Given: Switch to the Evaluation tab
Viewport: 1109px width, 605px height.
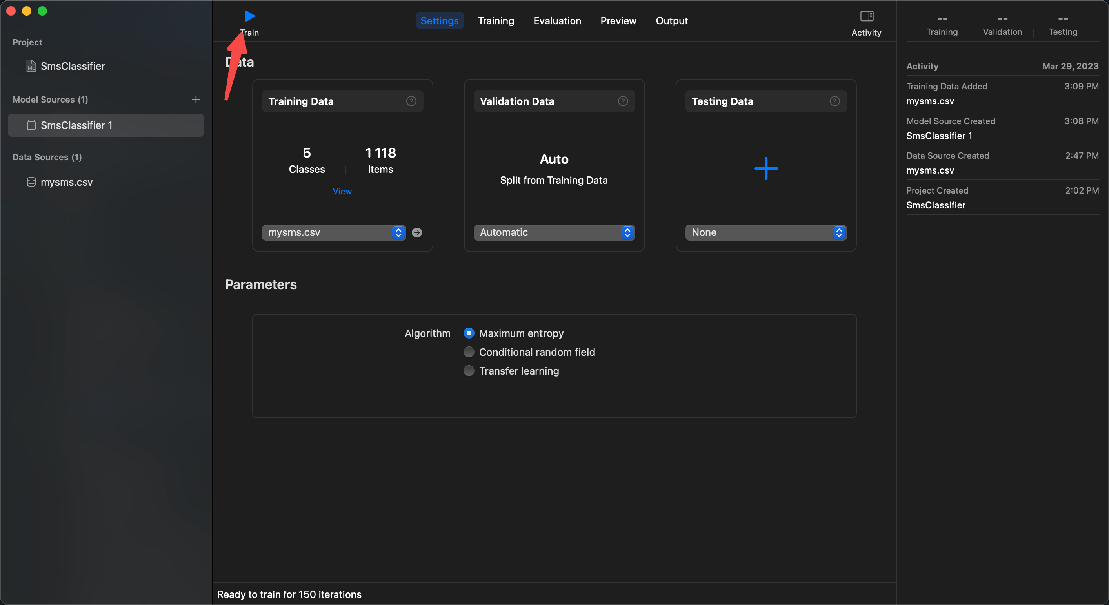Looking at the screenshot, I should pos(557,21).
